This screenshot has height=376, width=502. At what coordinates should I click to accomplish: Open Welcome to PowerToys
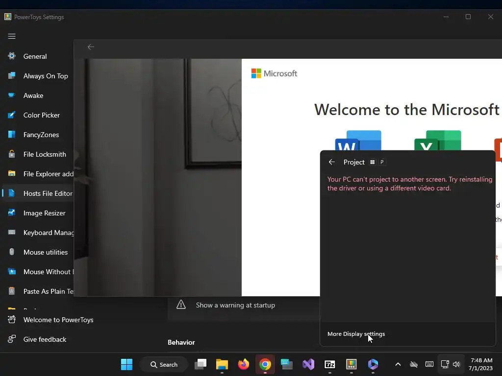click(x=58, y=320)
